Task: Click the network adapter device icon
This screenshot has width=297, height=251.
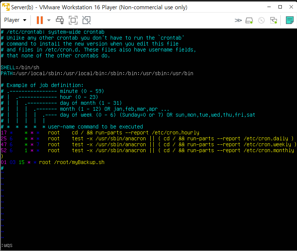Action: [x=274, y=20]
